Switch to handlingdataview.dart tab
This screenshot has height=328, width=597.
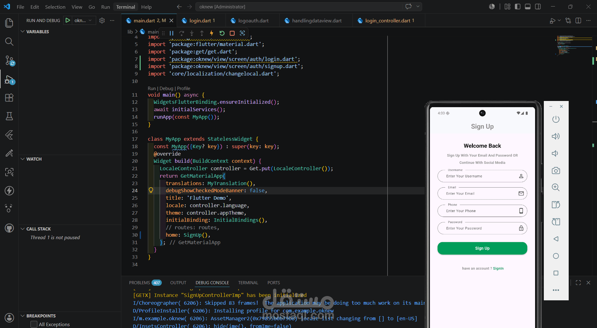pos(316,20)
